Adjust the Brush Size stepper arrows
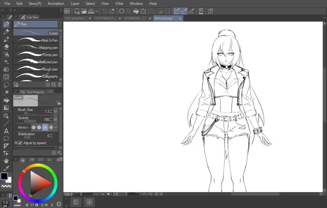Screen dimensions: 327x208 [x=51, y=111]
